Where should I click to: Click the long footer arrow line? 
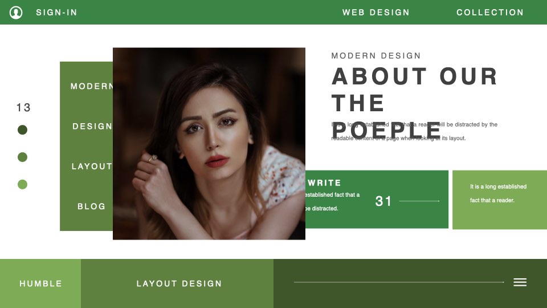[399, 282]
